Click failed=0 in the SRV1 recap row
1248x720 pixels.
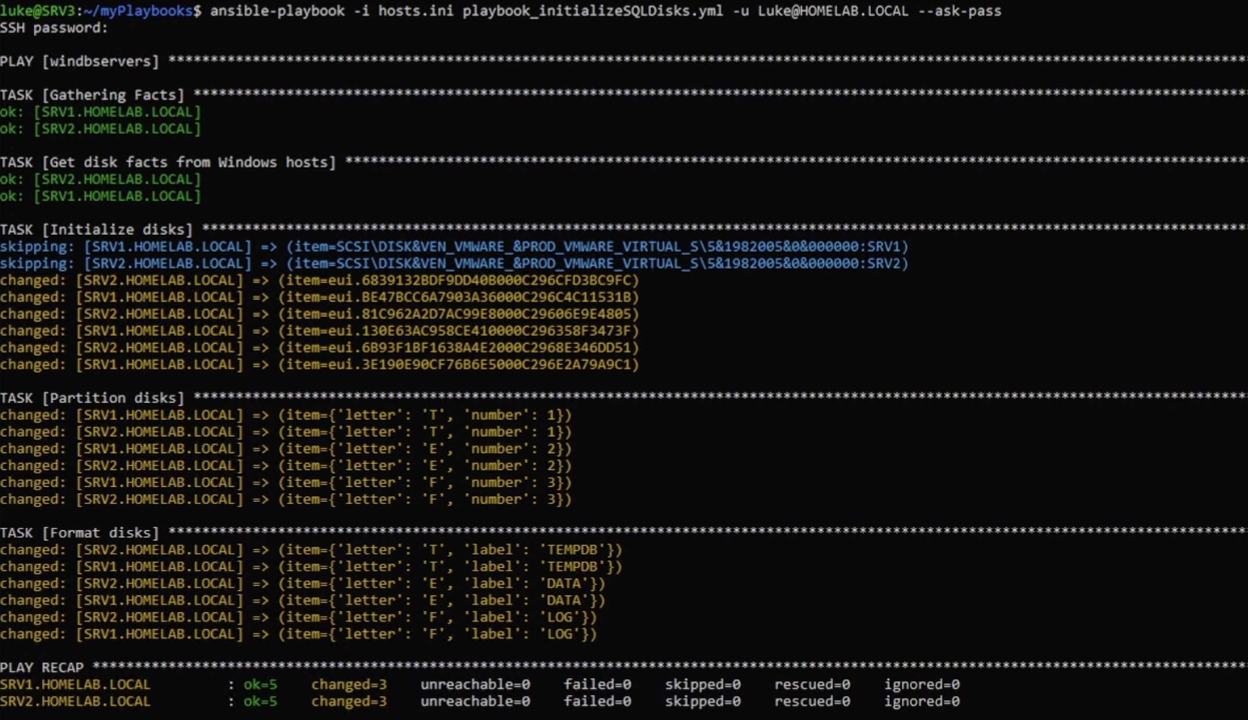click(597, 685)
